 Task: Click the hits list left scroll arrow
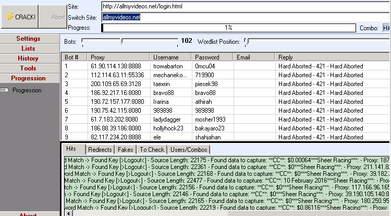(x=69, y=213)
